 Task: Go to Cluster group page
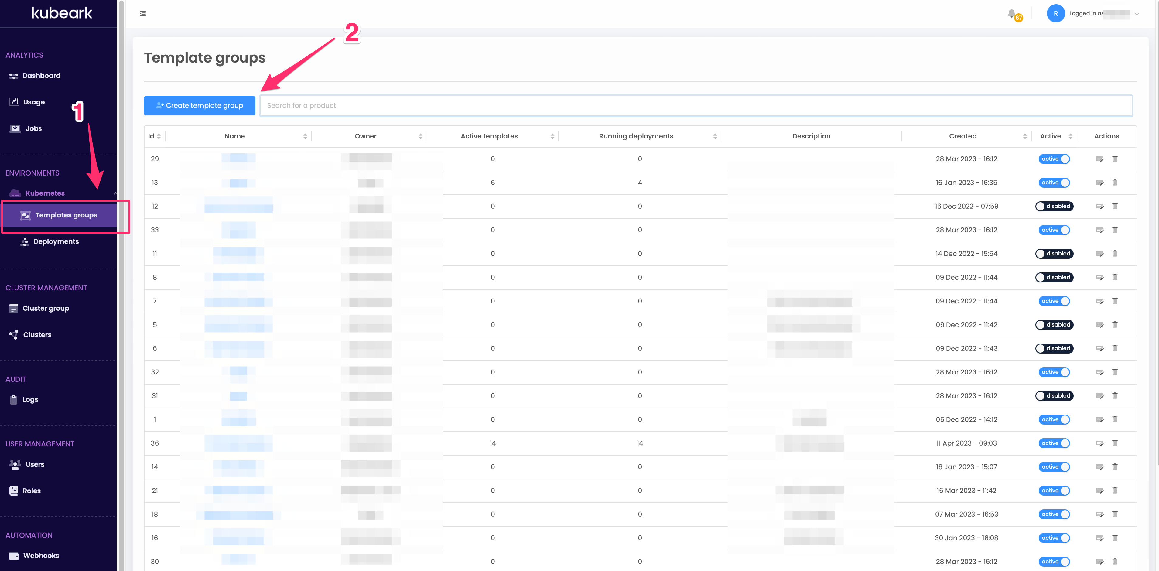pos(46,308)
